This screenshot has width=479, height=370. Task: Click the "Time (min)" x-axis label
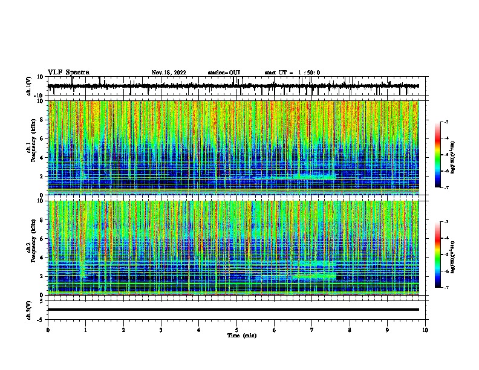[x=242, y=336]
